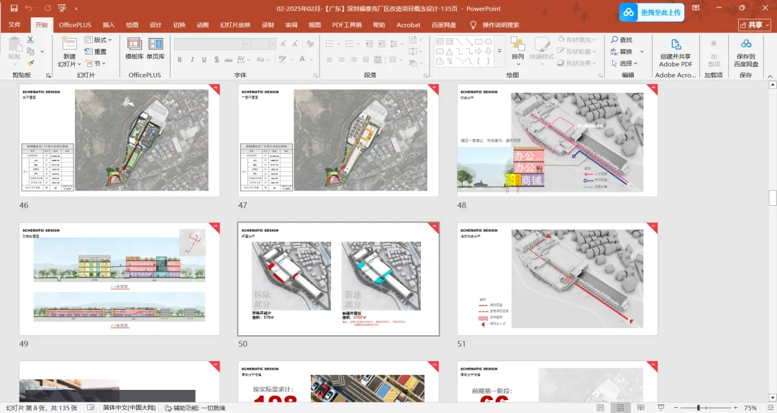
Task: Redo the last action
Action: click(47, 9)
